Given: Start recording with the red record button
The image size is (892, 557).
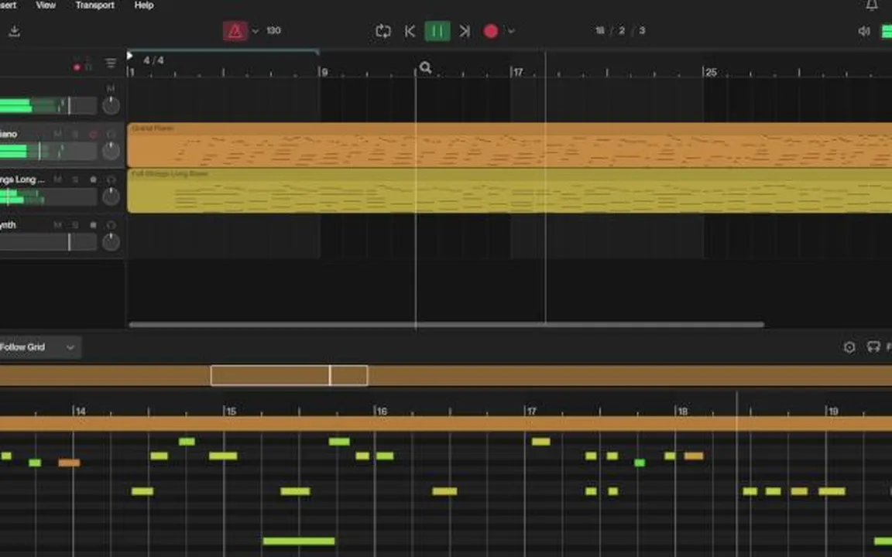Looking at the screenshot, I should coord(491,31).
